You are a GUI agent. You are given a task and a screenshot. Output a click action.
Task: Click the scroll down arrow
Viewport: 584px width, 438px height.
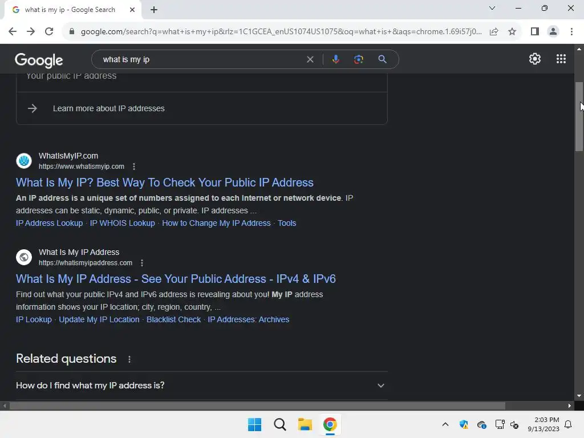pyautogui.click(x=579, y=396)
